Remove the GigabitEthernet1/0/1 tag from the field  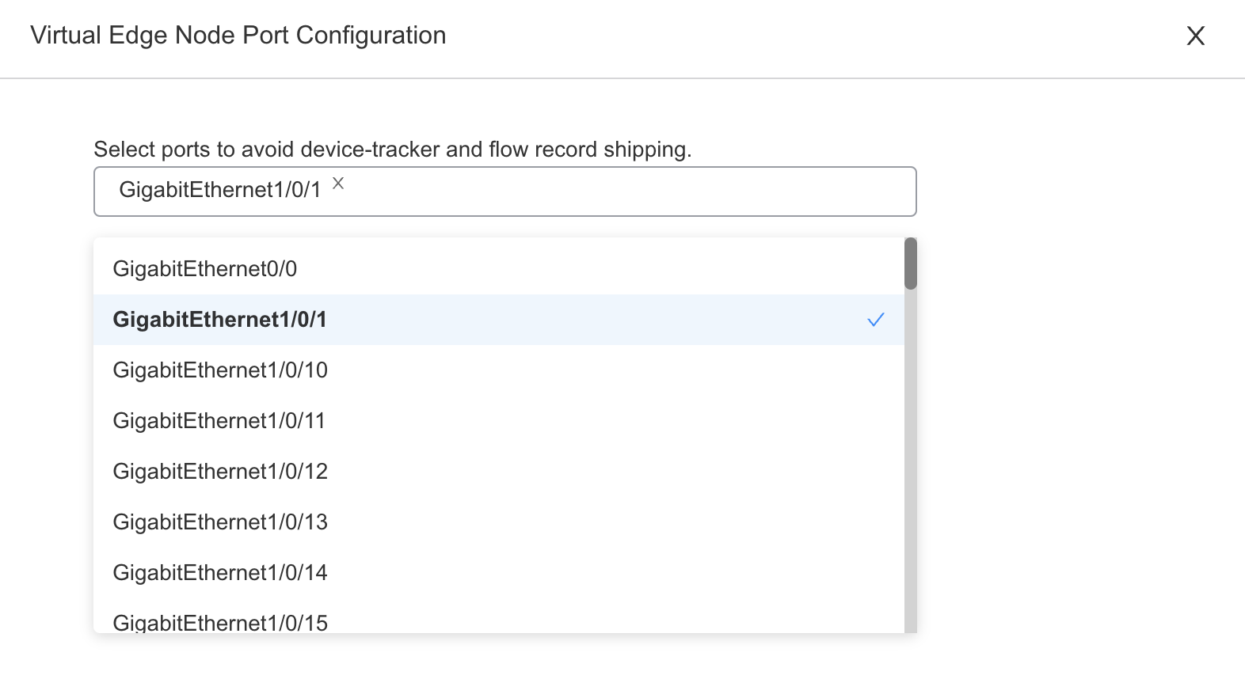[338, 184]
